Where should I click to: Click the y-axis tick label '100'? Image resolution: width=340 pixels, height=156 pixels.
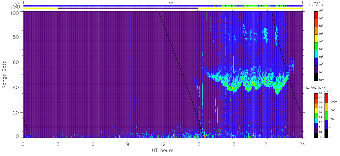[15, 13]
